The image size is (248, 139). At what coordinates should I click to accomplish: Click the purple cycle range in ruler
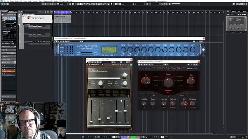[62, 12]
